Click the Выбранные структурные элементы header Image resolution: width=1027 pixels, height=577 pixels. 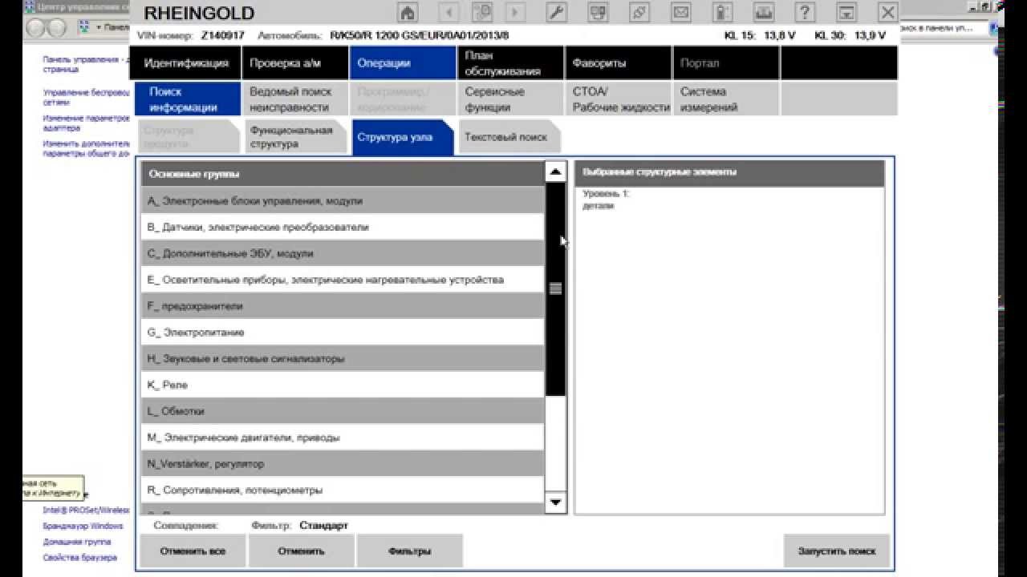point(729,173)
